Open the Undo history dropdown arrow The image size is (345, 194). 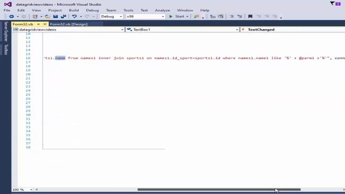tap(81, 17)
